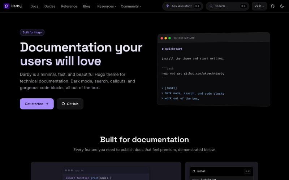Click the ⌘K shortcut badge in navbar search

(243, 6)
